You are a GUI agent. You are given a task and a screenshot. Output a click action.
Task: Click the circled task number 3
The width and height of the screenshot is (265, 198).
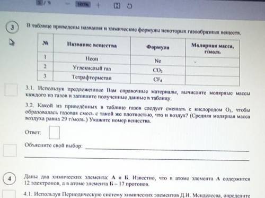pos(12,28)
